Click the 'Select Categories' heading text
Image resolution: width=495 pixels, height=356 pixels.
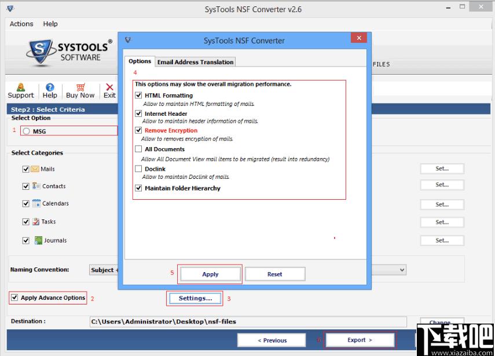click(x=37, y=153)
